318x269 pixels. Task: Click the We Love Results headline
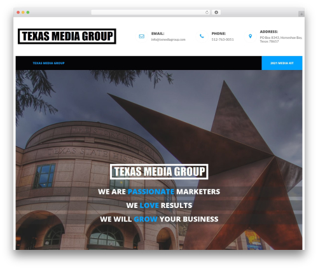coord(159,205)
